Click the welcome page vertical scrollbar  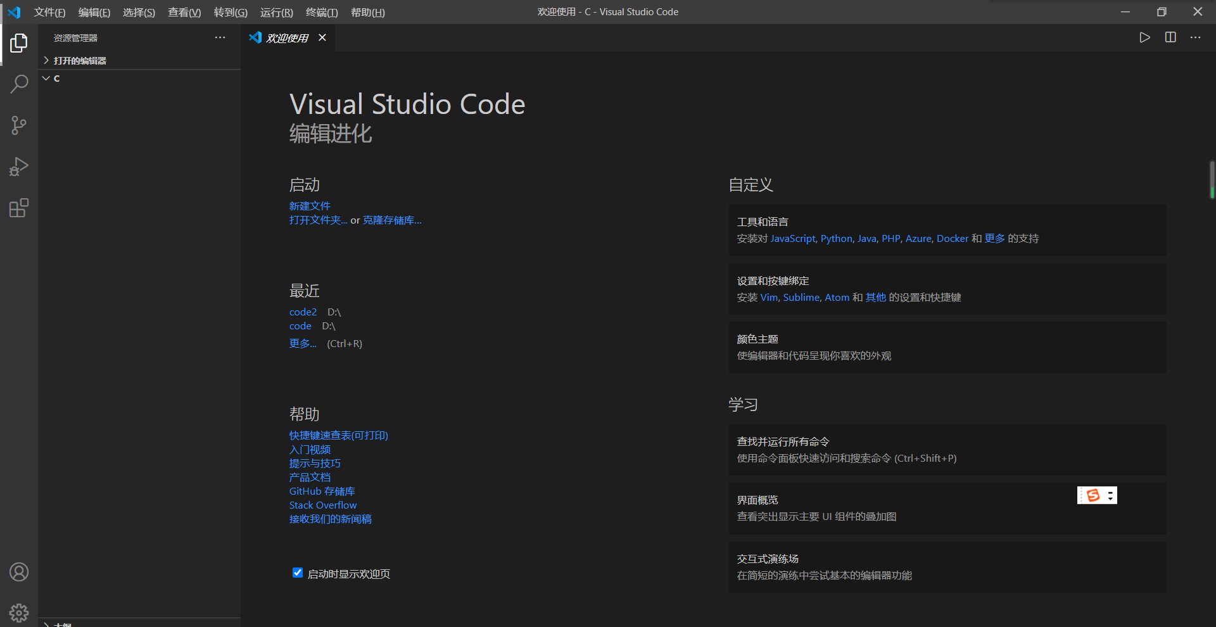(1212, 180)
